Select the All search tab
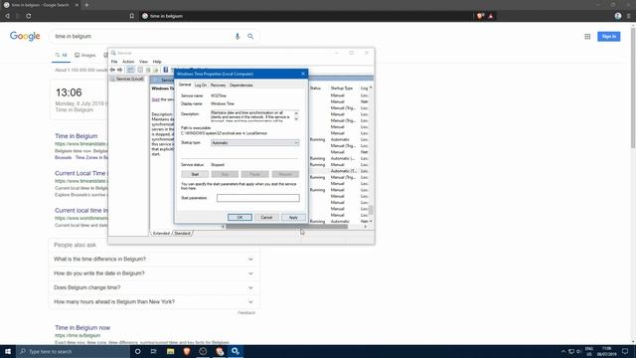Image resolution: width=636 pixels, height=358 pixels. [61, 56]
